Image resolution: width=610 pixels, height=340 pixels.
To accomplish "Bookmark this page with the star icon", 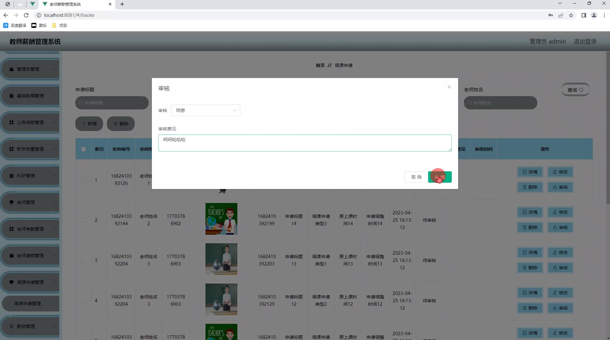I will click(571, 15).
